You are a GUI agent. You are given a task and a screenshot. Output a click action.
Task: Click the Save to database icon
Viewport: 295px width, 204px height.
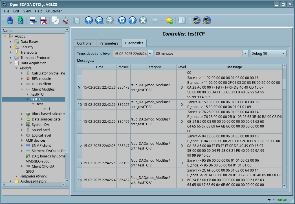(x=20, y=20)
